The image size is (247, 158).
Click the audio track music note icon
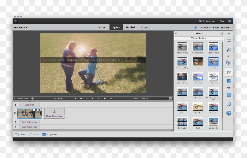[x=15, y=127]
